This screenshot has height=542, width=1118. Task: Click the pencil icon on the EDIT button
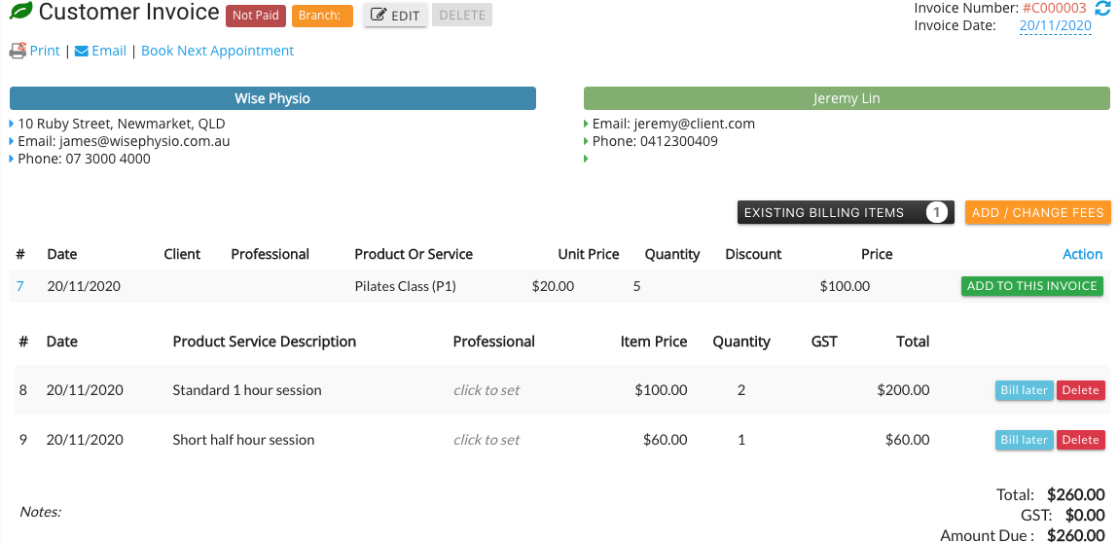[379, 15]
